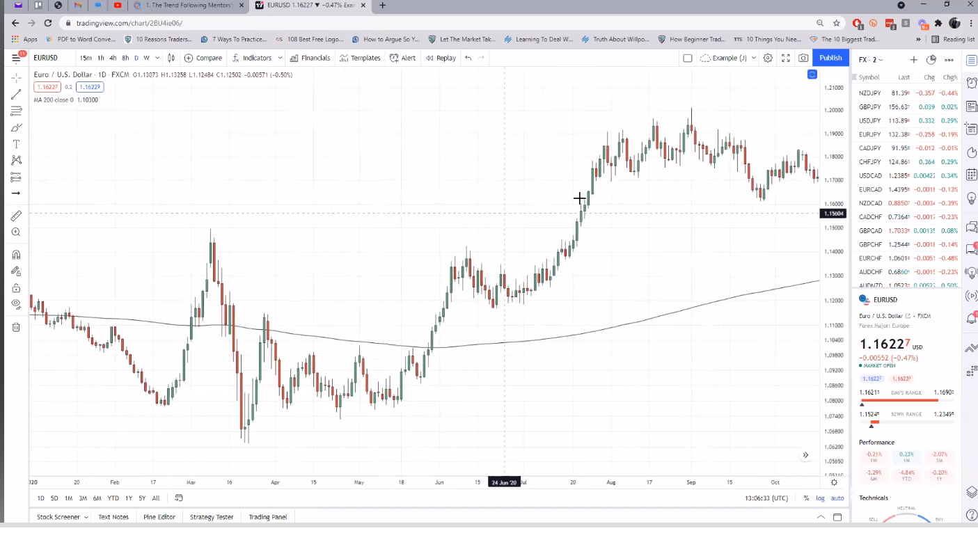Open the prediction and measurement tools

click(x=16, y=177)
